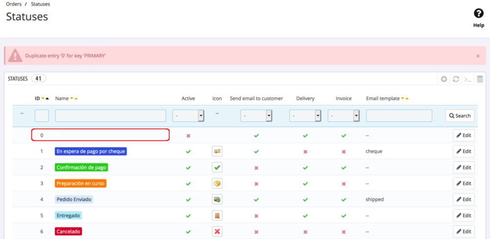Screen dimensions: 490x239
Task: Show the SQL query terminal icon
Action: pos(468,79)
